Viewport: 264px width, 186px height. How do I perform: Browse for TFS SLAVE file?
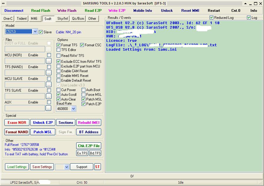[49, 96]
